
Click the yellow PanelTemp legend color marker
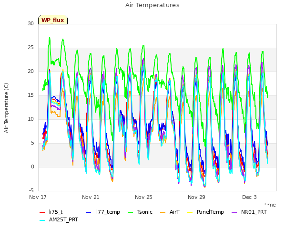pos(190,213)
